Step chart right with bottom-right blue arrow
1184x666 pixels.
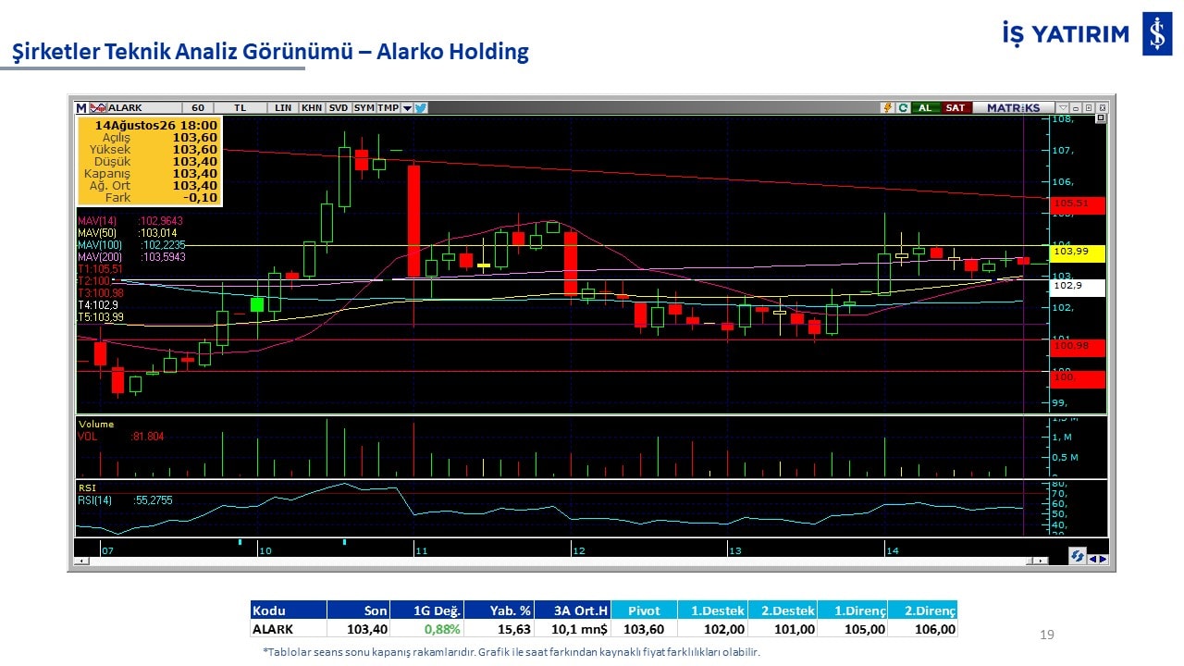click(x=1103, y=558)
